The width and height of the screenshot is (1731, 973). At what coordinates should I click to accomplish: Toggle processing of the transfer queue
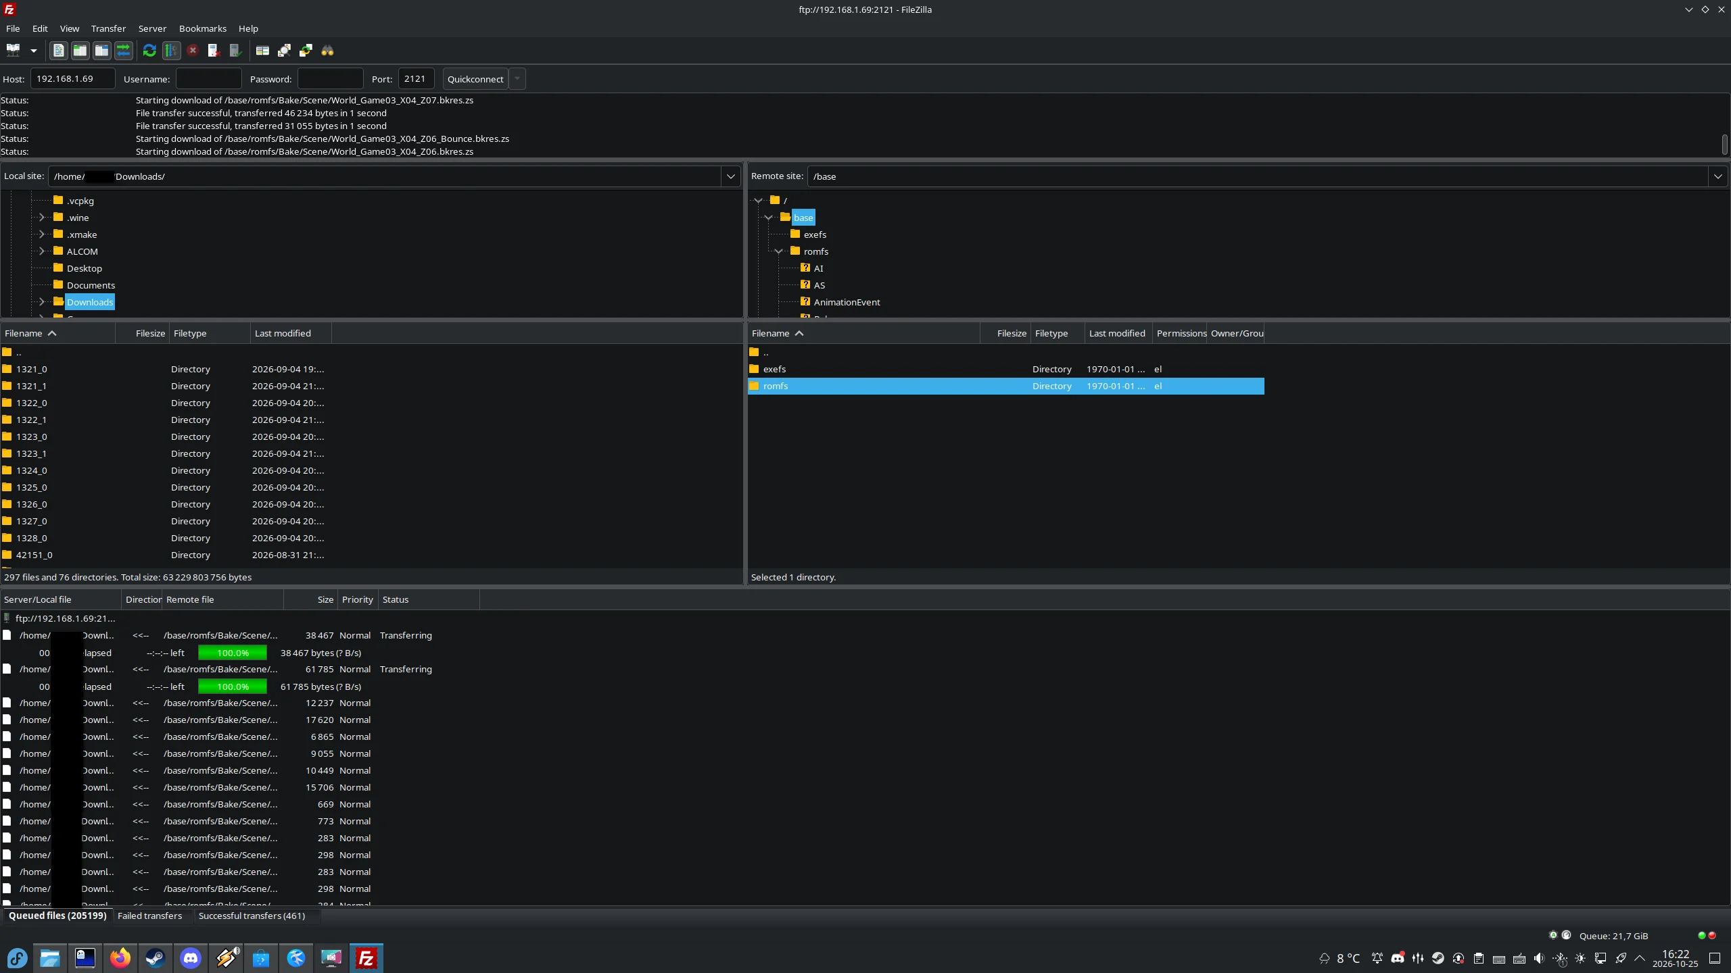[x=171, y=51]
